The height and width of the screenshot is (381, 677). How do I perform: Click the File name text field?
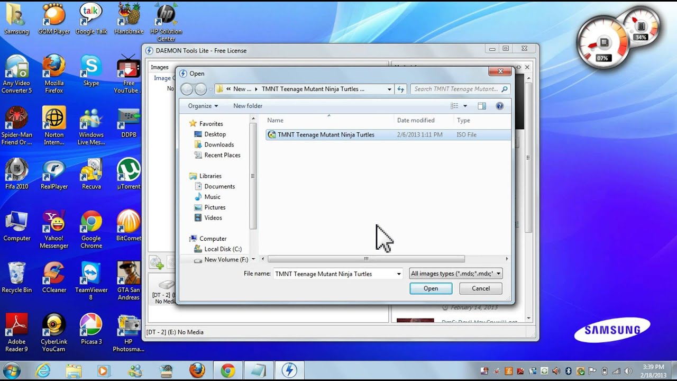pos(338,274)
